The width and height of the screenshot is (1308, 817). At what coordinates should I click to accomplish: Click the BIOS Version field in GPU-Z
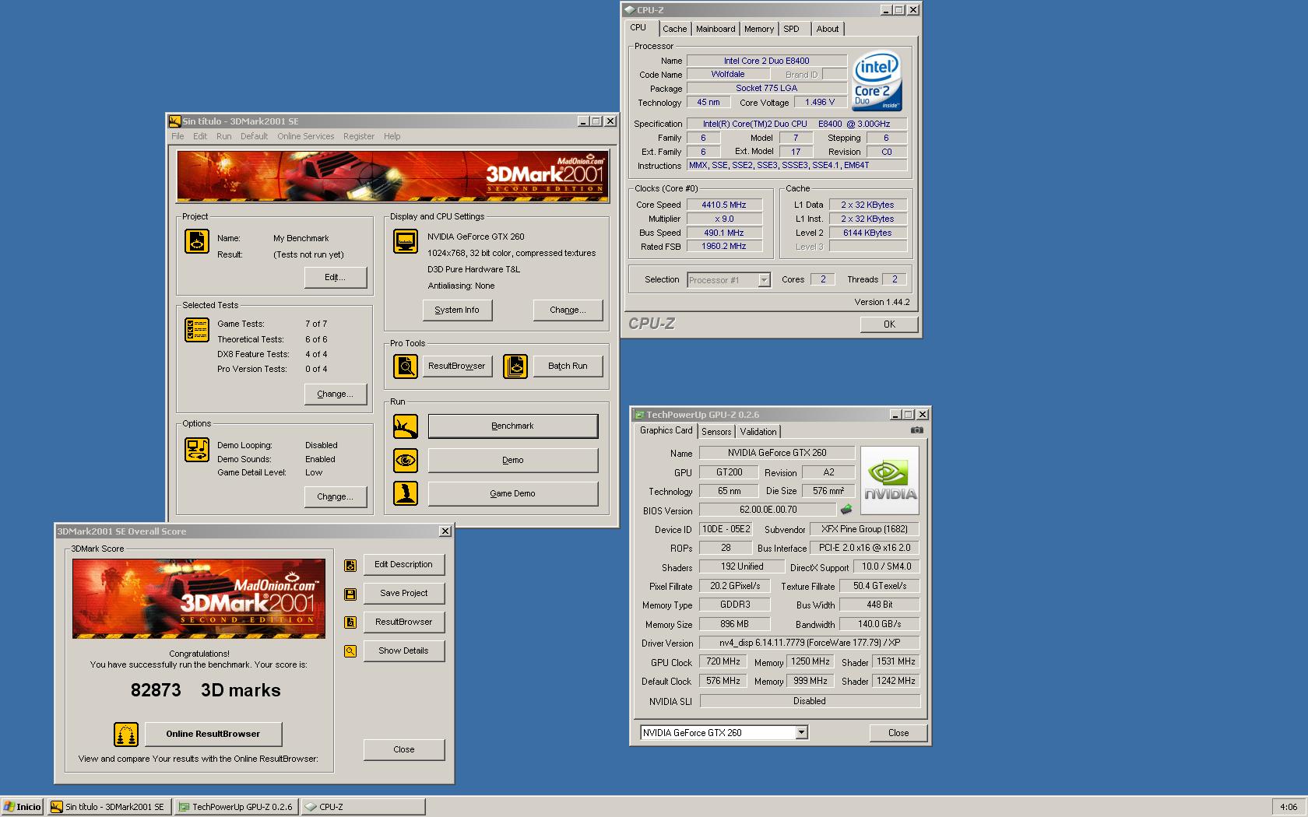tap(768, 510)
